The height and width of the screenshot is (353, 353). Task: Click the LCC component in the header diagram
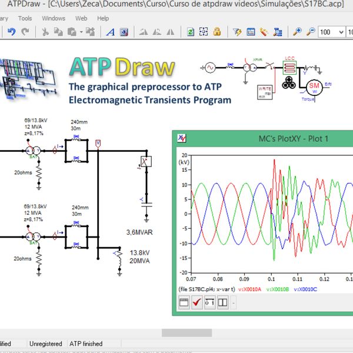pyautogui.click(x=289, y=67)
